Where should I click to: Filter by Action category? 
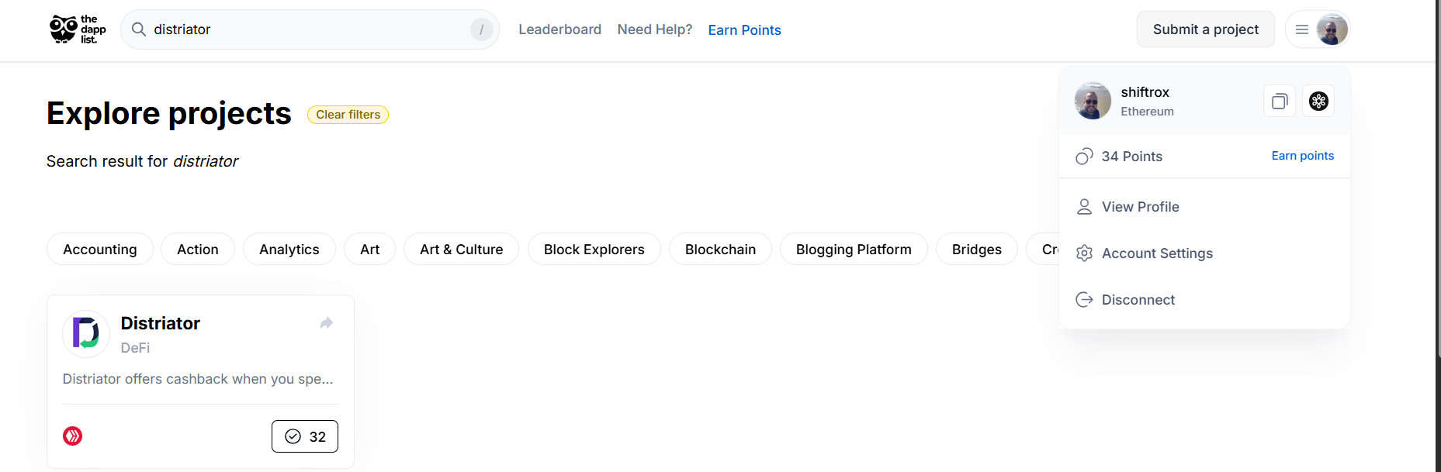[x=198, y=250]
